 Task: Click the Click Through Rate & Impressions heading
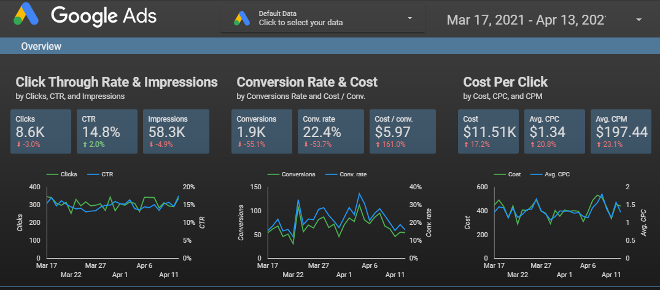point(117,82)
